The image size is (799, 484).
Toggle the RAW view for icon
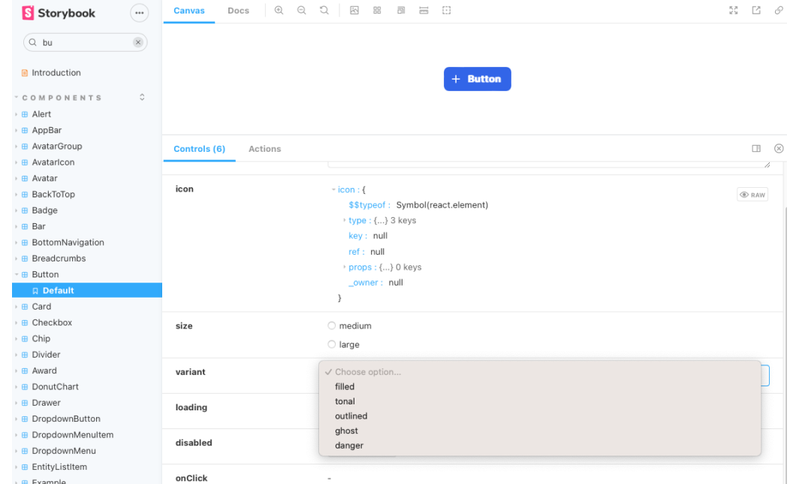click(x=752, y=195)
